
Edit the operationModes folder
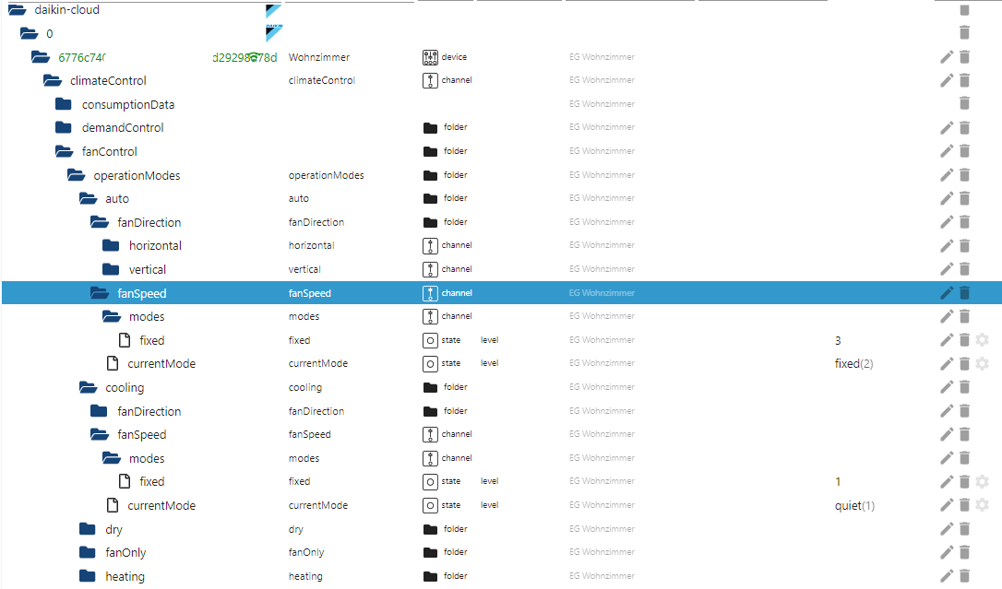pos(947,175)
